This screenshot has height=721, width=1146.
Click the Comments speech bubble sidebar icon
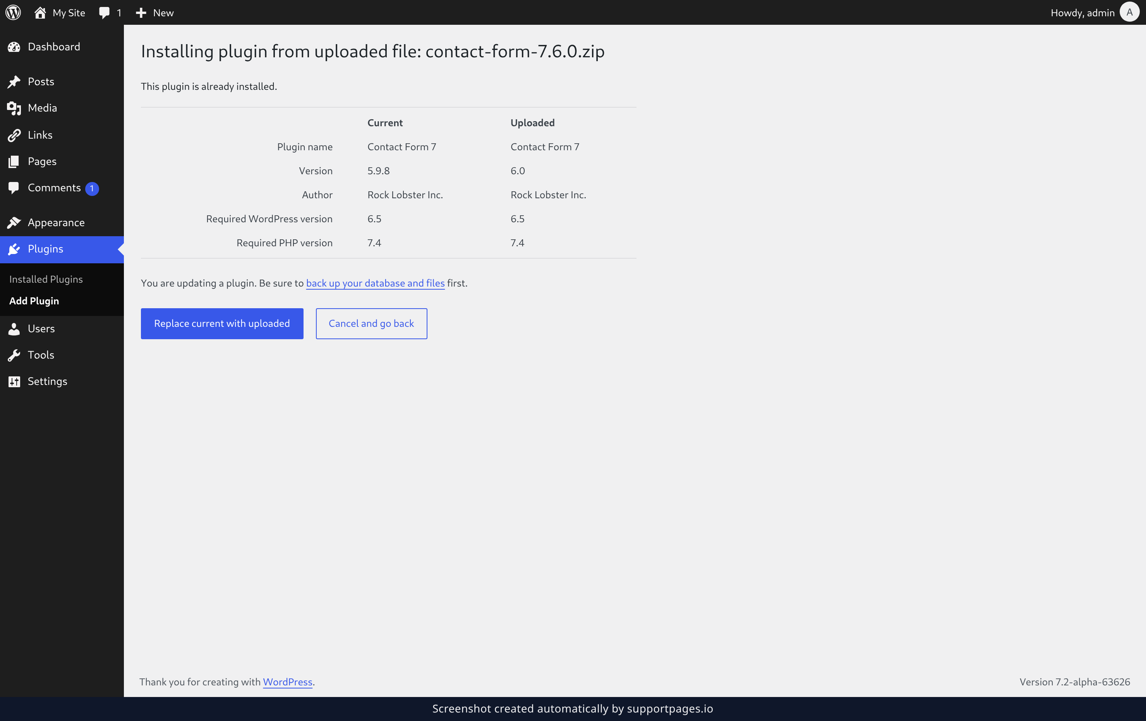pos(14,187)
